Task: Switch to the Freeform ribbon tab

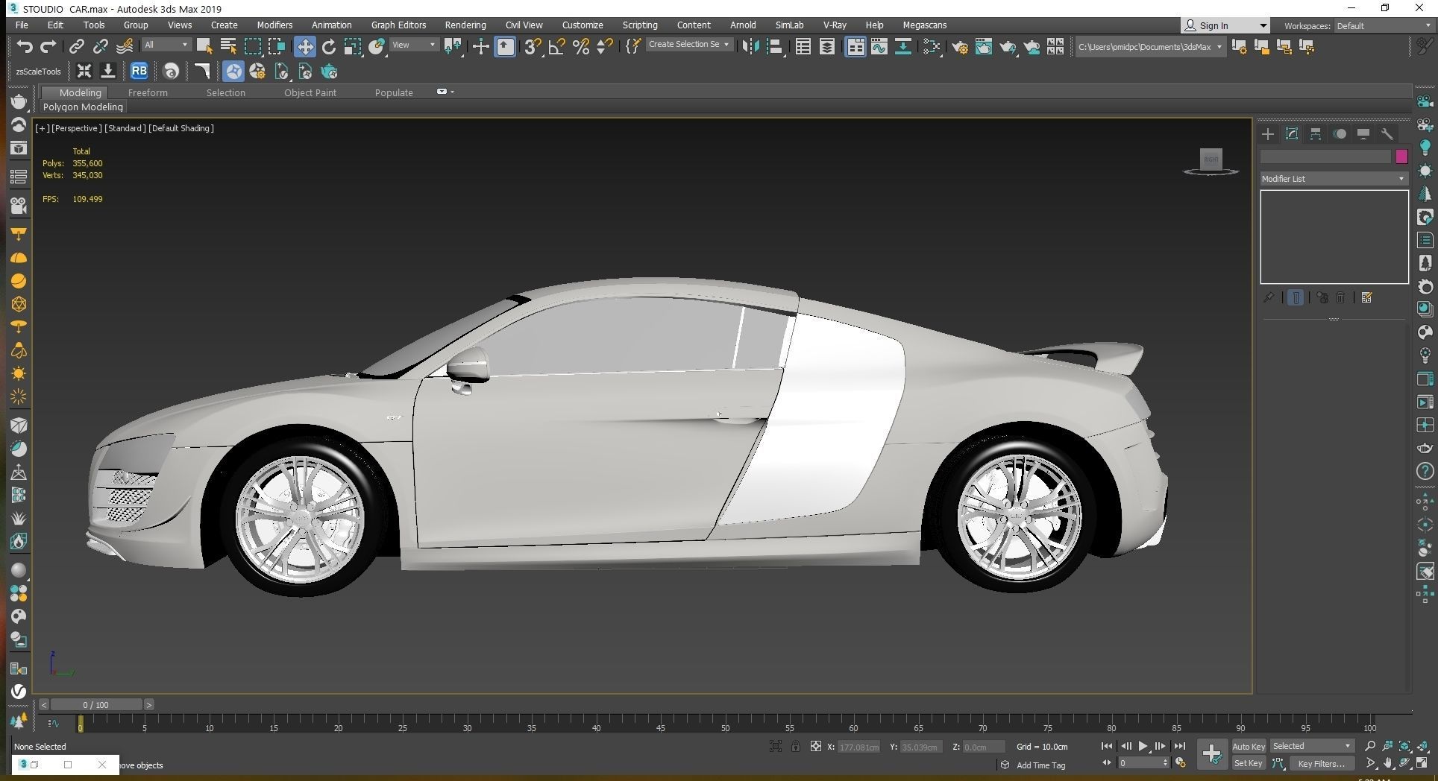Action: [148, 92]
